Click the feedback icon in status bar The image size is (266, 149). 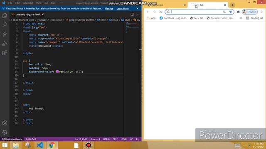point(131,139)
